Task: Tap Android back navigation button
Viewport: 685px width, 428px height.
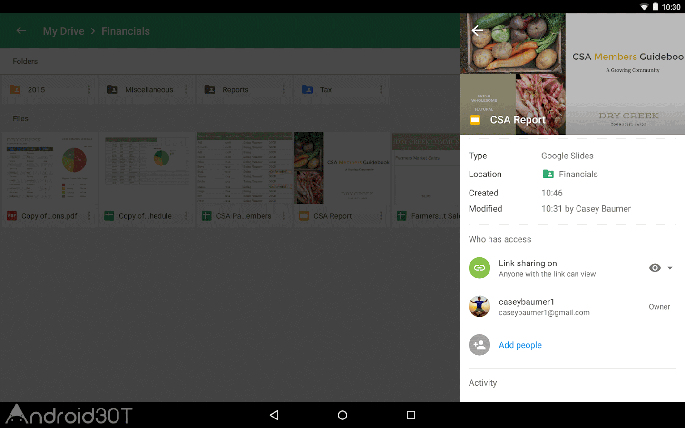Action: point(274,415)
